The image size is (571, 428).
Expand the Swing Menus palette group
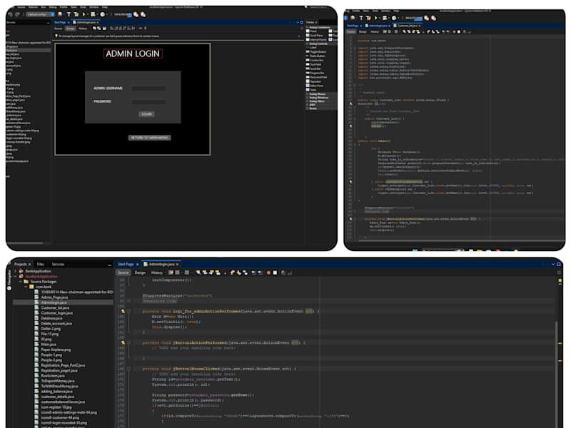click(308, 94)
